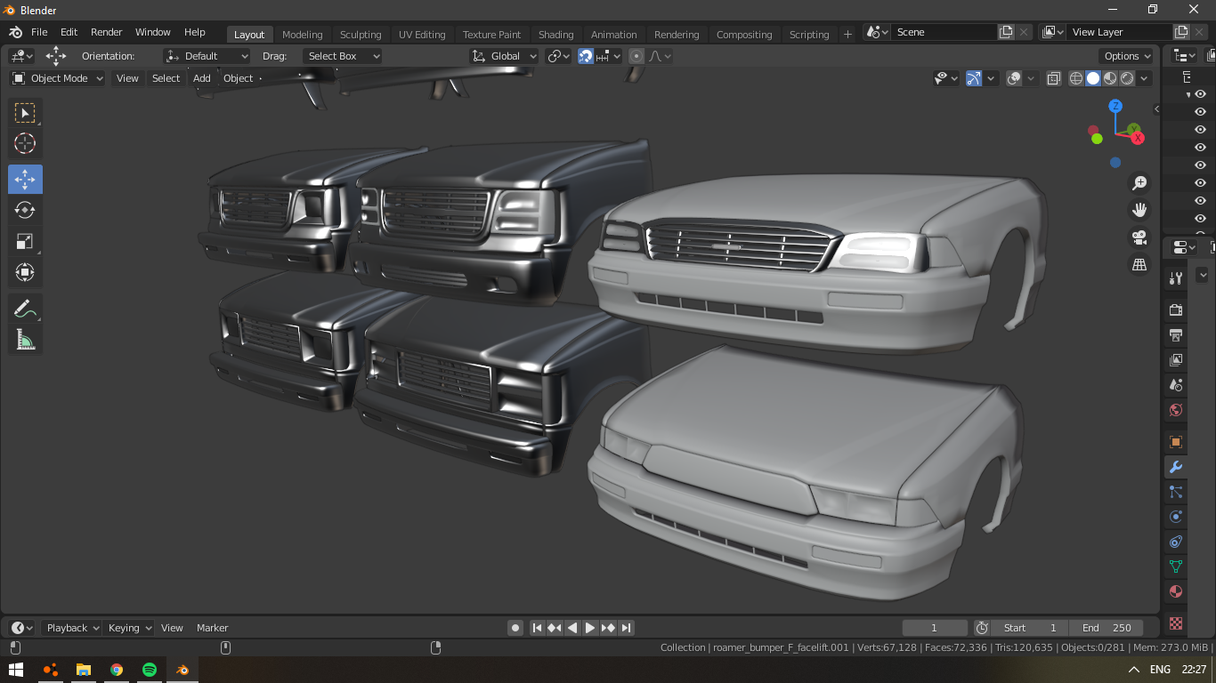Image resolution: width=1216 pixels, height=683 pixels.
Task: Click the play animation button
Action: pyautogui.click(x=590, y=628)
